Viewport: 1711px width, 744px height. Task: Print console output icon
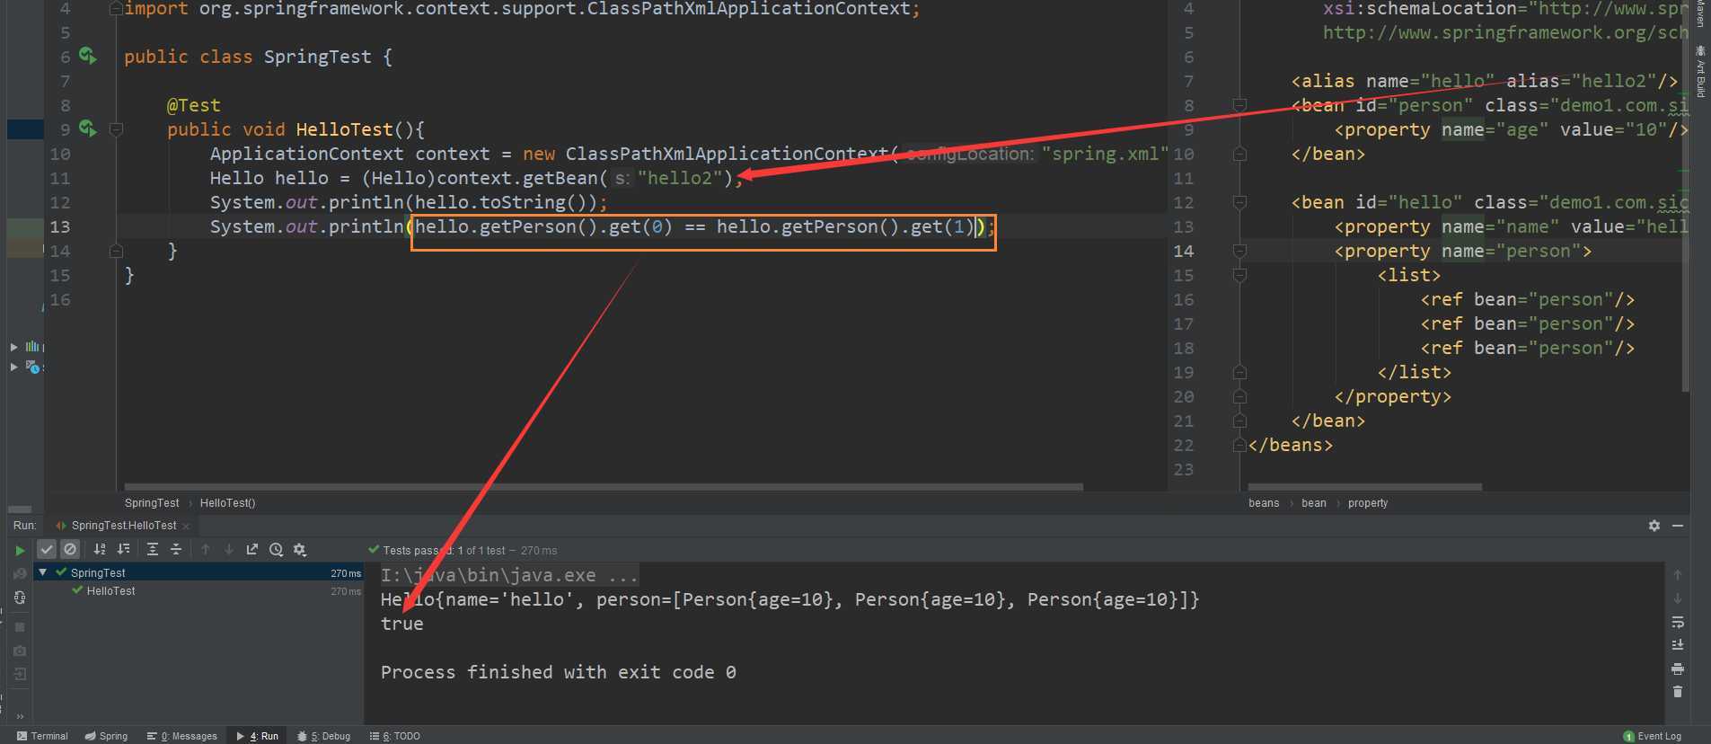tap(1677, 669)
